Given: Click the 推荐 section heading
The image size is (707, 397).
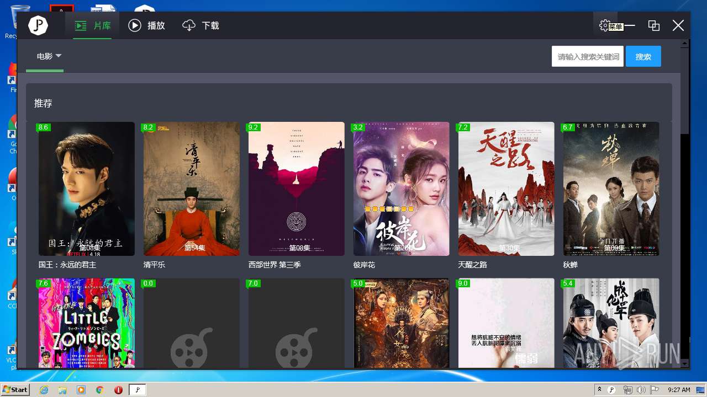Looking at the screenshot, I should point(43,104).
